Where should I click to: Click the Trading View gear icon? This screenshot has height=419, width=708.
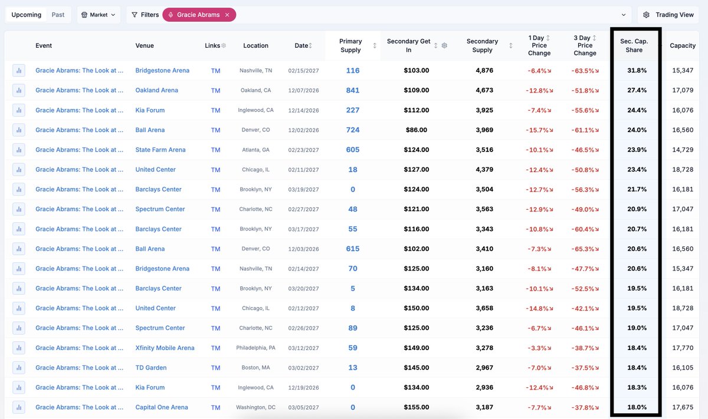coord(647,15)
